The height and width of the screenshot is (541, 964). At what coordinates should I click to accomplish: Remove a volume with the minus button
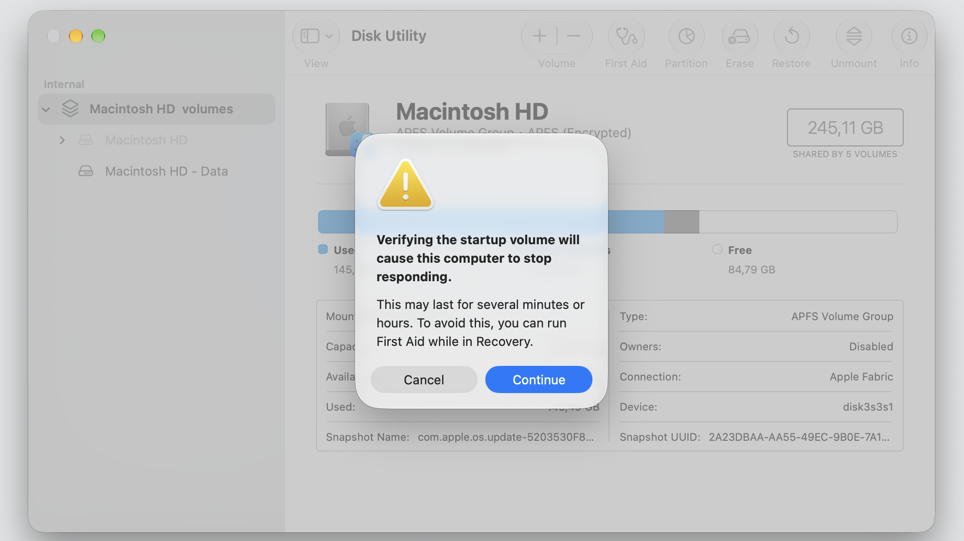[x=574, y=36]
